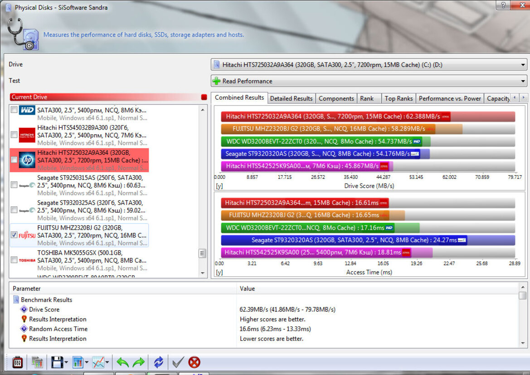Click the Hitachi logo beside HTS545032B9A300
The height and width of the screenshot is (375, 530).
pyautogui.click(x=27, y=135)
